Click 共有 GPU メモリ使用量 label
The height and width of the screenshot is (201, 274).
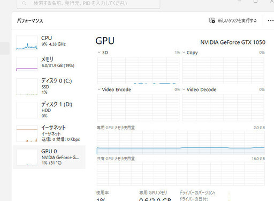(x=116, y=159)
